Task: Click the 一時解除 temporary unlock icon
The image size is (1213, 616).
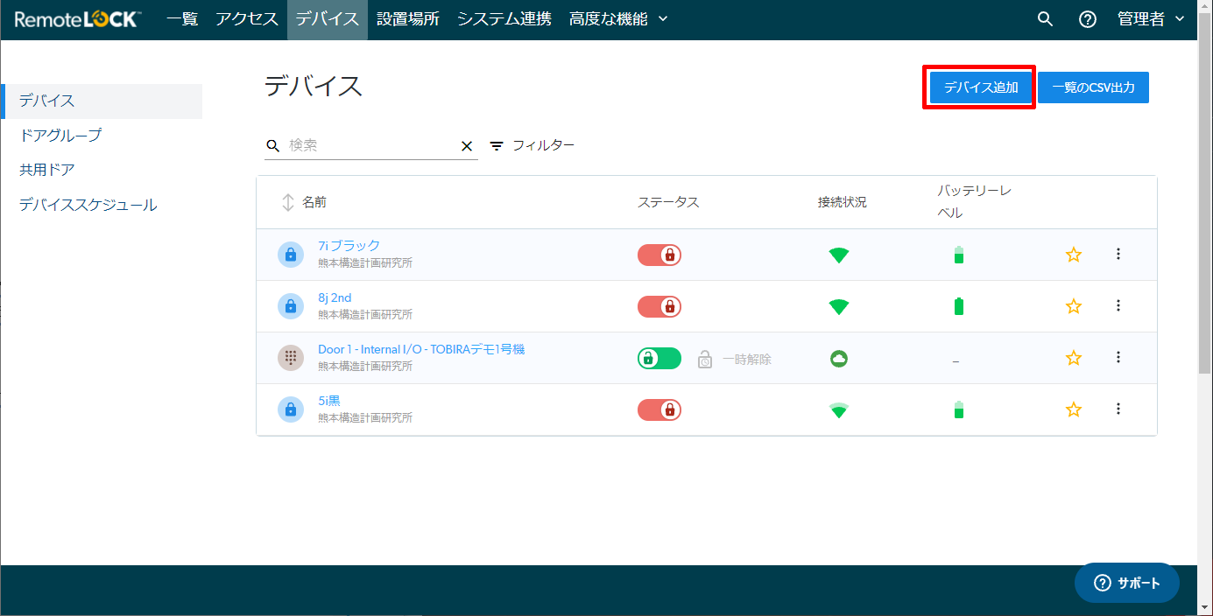Action: tap(705, 359)
